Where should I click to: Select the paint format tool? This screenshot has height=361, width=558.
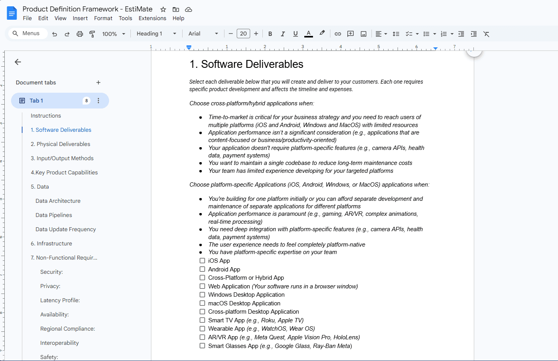point(92,34)
